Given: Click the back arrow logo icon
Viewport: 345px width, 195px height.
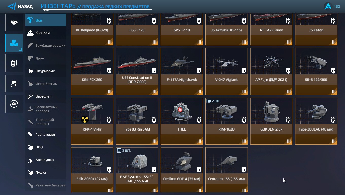Looking at the screenshot, I should (x=12, y=6).
